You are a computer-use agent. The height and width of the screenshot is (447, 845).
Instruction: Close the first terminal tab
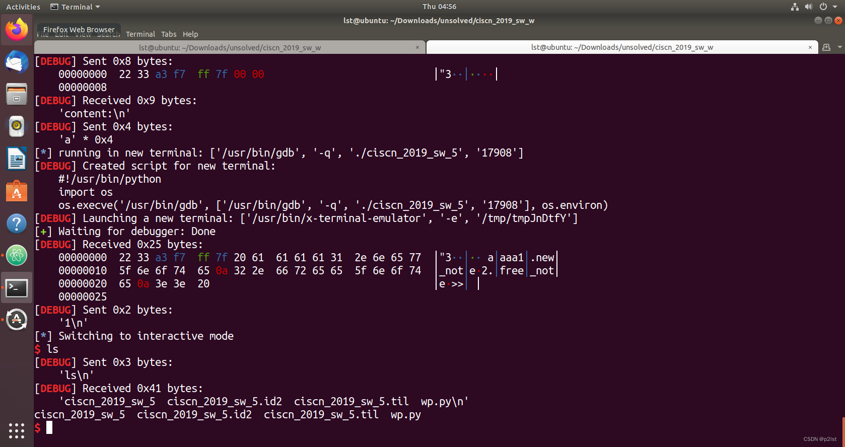[417, 47]
